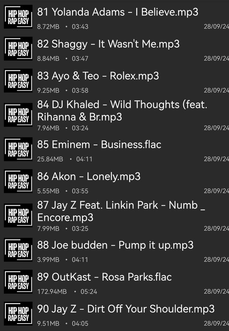
Task: Click the Joe budden Pump it up thumbnail
Action: (18, 250)
